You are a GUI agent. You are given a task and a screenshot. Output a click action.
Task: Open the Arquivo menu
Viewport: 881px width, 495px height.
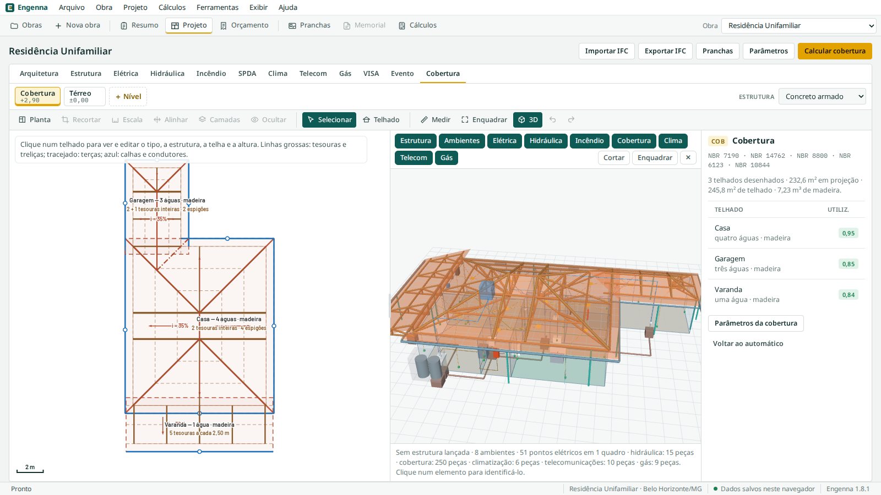72,8
